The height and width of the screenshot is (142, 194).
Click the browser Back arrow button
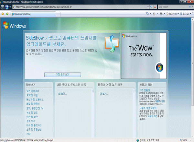point(3,7)
